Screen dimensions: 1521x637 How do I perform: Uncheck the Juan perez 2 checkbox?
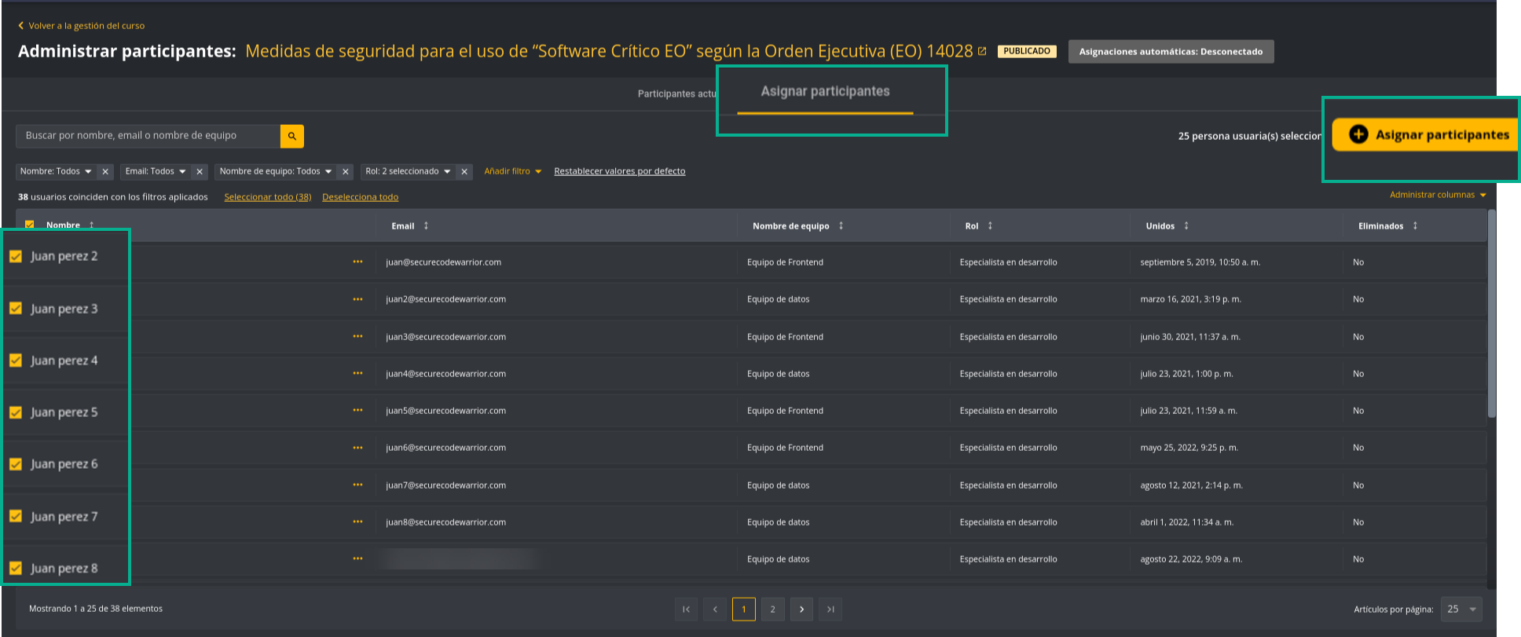click(x=16, y=256)
